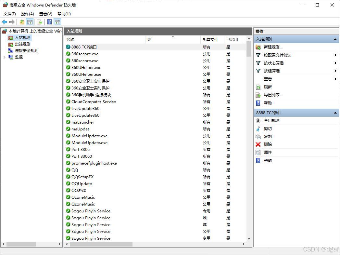Image resolution: width=340 pixels, height=255 pixels.
Task: Open the 按状态筛选 submenu arrow
Action: (335, 63)
